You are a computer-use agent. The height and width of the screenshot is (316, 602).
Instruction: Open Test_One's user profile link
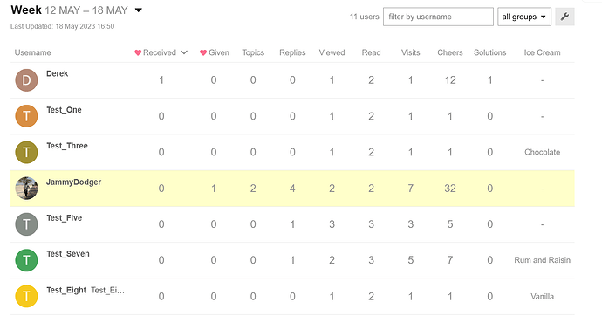tap(64, 110)
